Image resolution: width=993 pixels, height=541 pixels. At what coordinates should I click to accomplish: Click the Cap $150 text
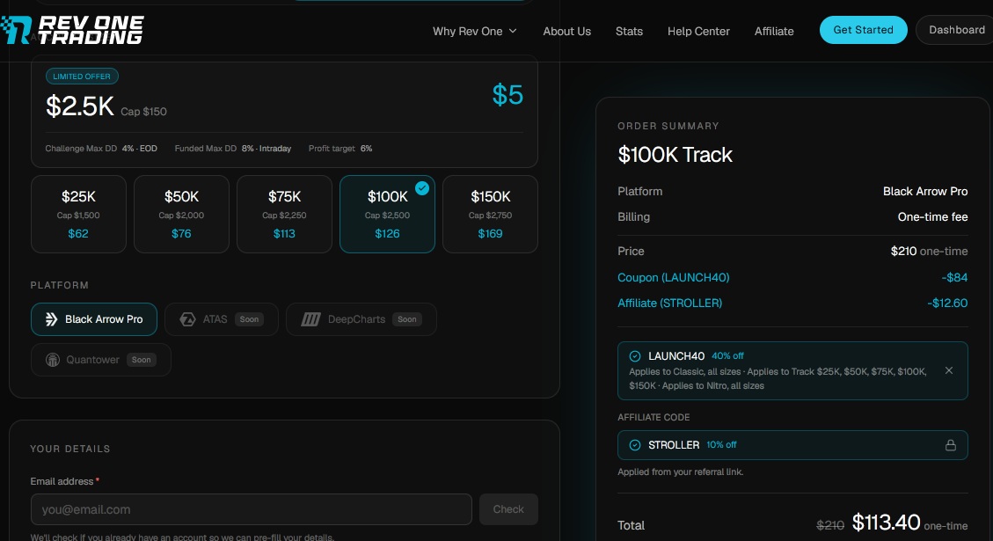143,112
